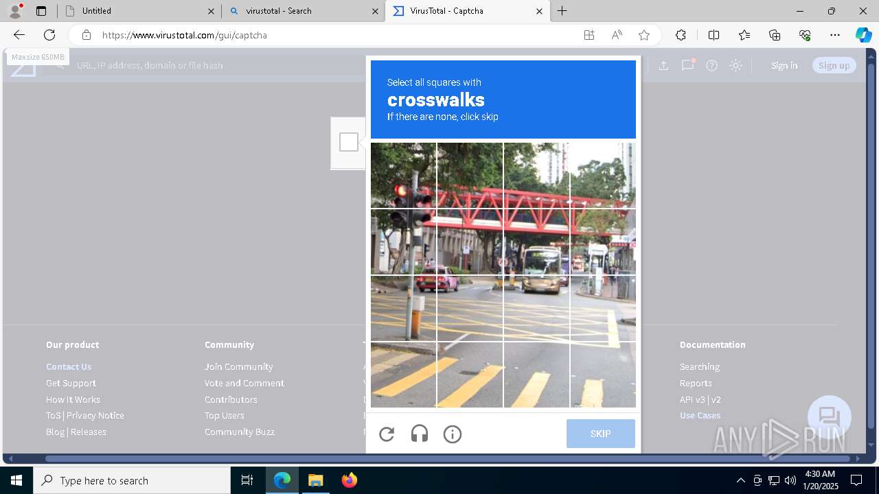Image resolution: width=879 pixels, height=494 pixels.
Task: Open Use Cases link
Action: [700, 415]
